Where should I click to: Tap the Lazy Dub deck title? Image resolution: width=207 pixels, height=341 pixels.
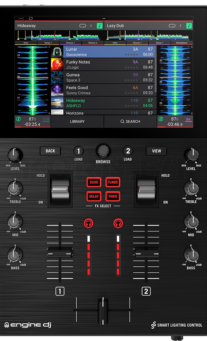(115, 26)
